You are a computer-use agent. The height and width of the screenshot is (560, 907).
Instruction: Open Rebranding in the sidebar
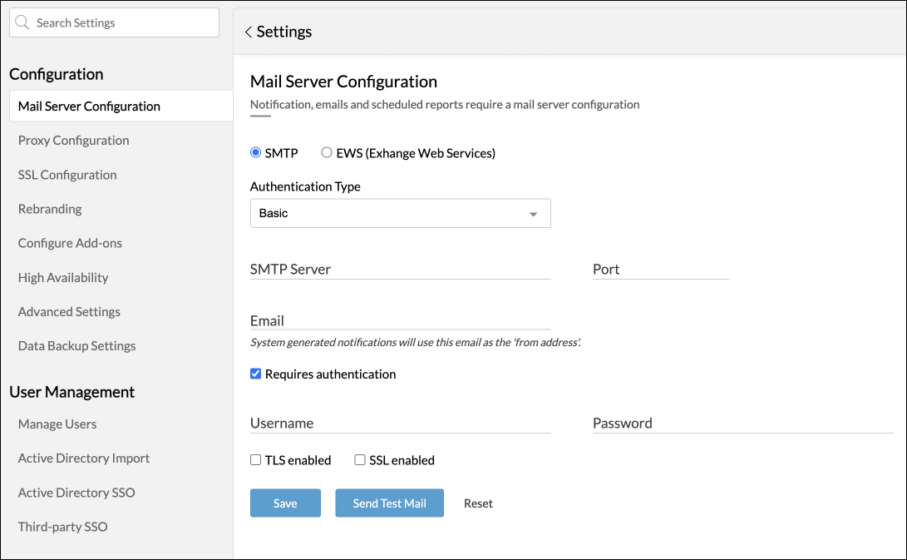point(50,209)
